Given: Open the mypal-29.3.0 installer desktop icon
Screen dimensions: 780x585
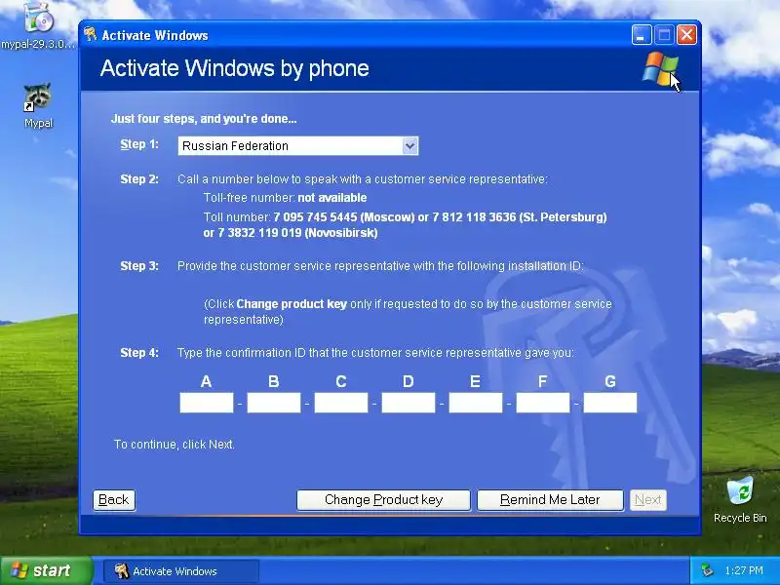Looking at the screenshot, I should pyautogui.click(x=38, y=25).
